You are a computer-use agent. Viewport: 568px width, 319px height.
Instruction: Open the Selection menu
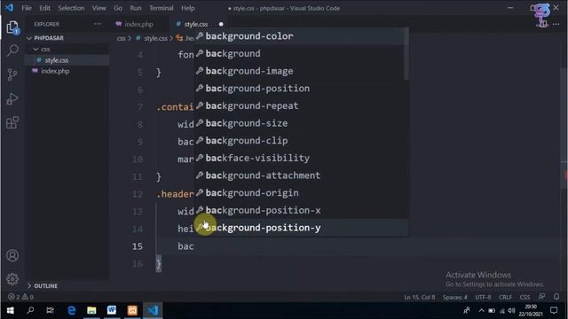[x=71, y=8]
